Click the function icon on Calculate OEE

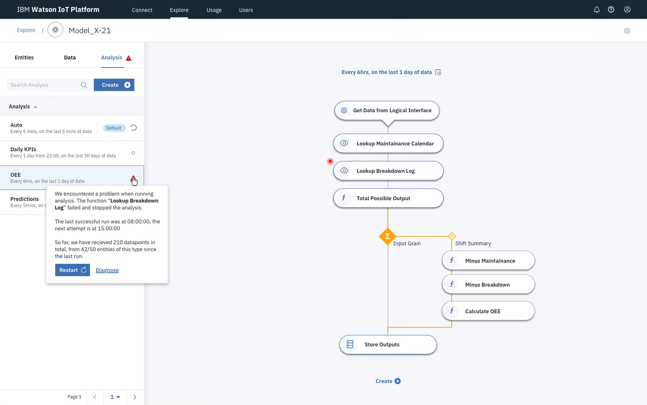click(x=452, y=311)
